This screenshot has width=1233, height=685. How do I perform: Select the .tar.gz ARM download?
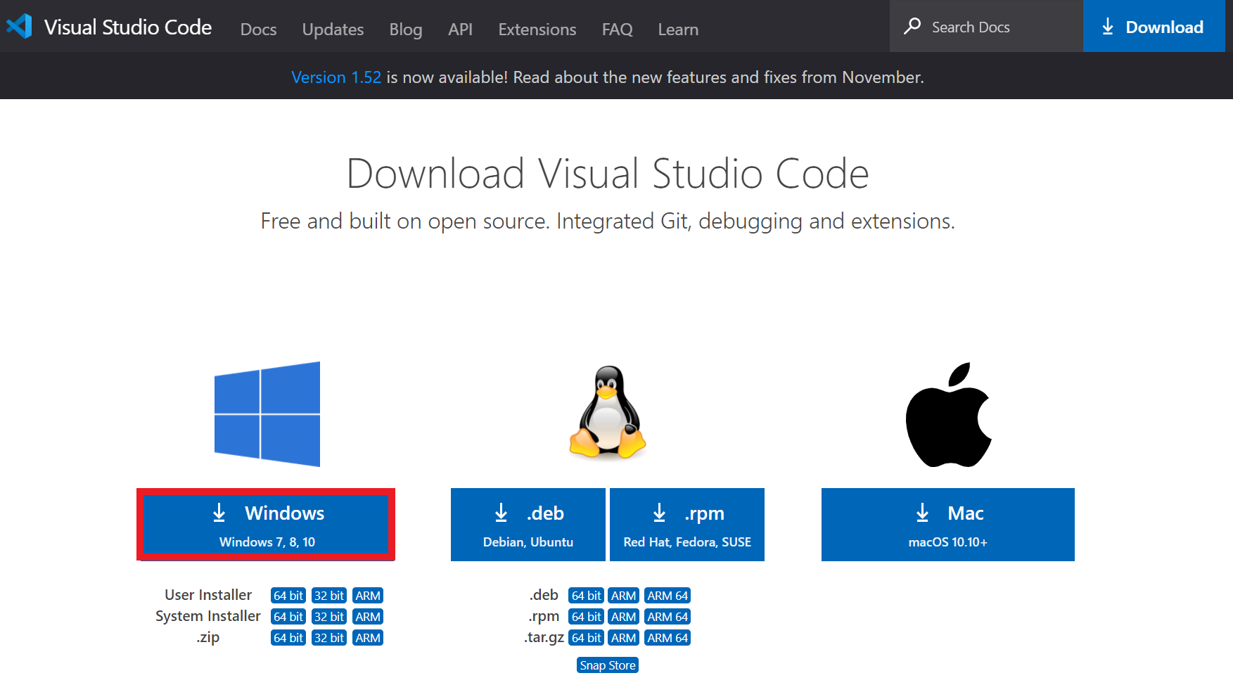point(624,638)
